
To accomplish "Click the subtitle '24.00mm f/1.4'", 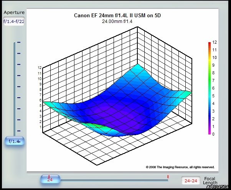I will pos(117,21).
